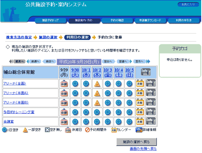Click the 10/2 available circle for 多目的トレーニング室
Viewport: 202px width, 153px height.
97,112
